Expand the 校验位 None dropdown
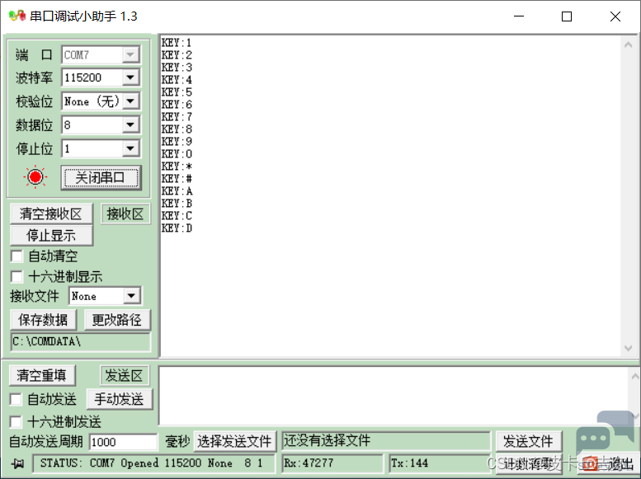Screen dimensions: 641x479 point(130,101)
